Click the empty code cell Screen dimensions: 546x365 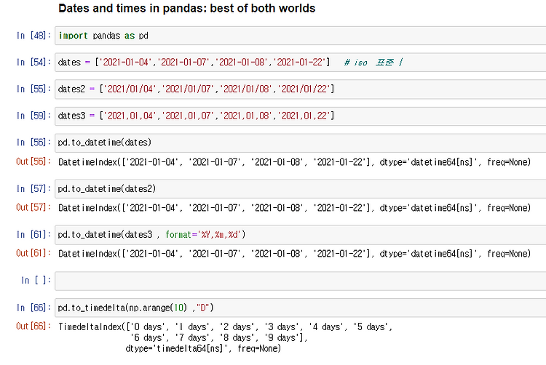tap(300, 281)
